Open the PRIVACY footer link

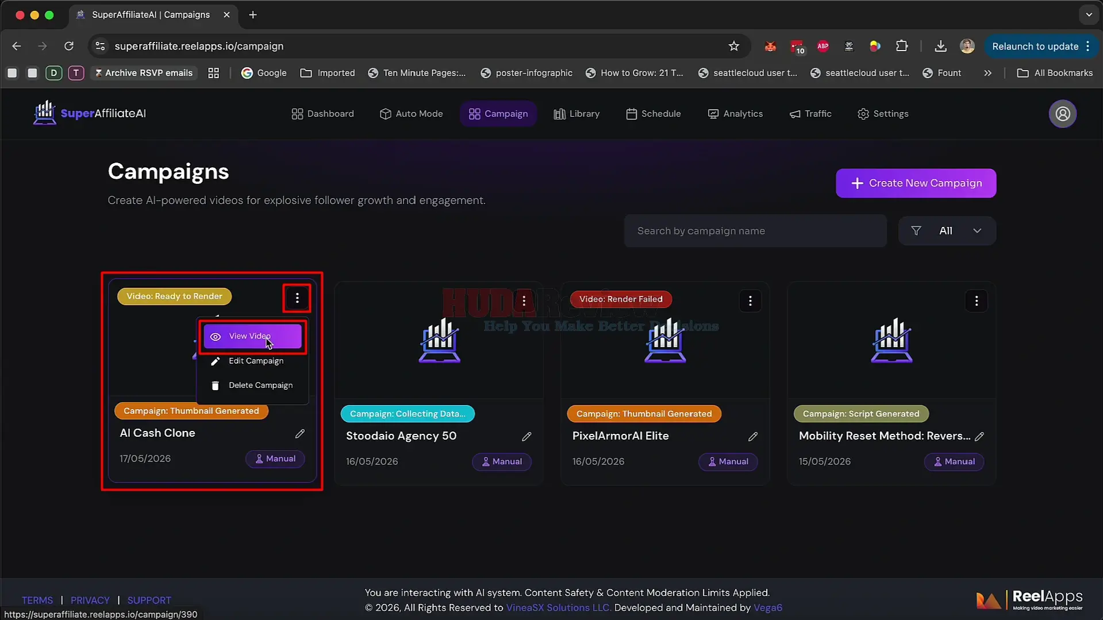[x=90, y=600]
